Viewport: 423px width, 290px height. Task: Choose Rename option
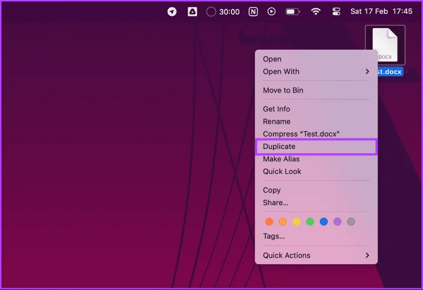point(316,121)
